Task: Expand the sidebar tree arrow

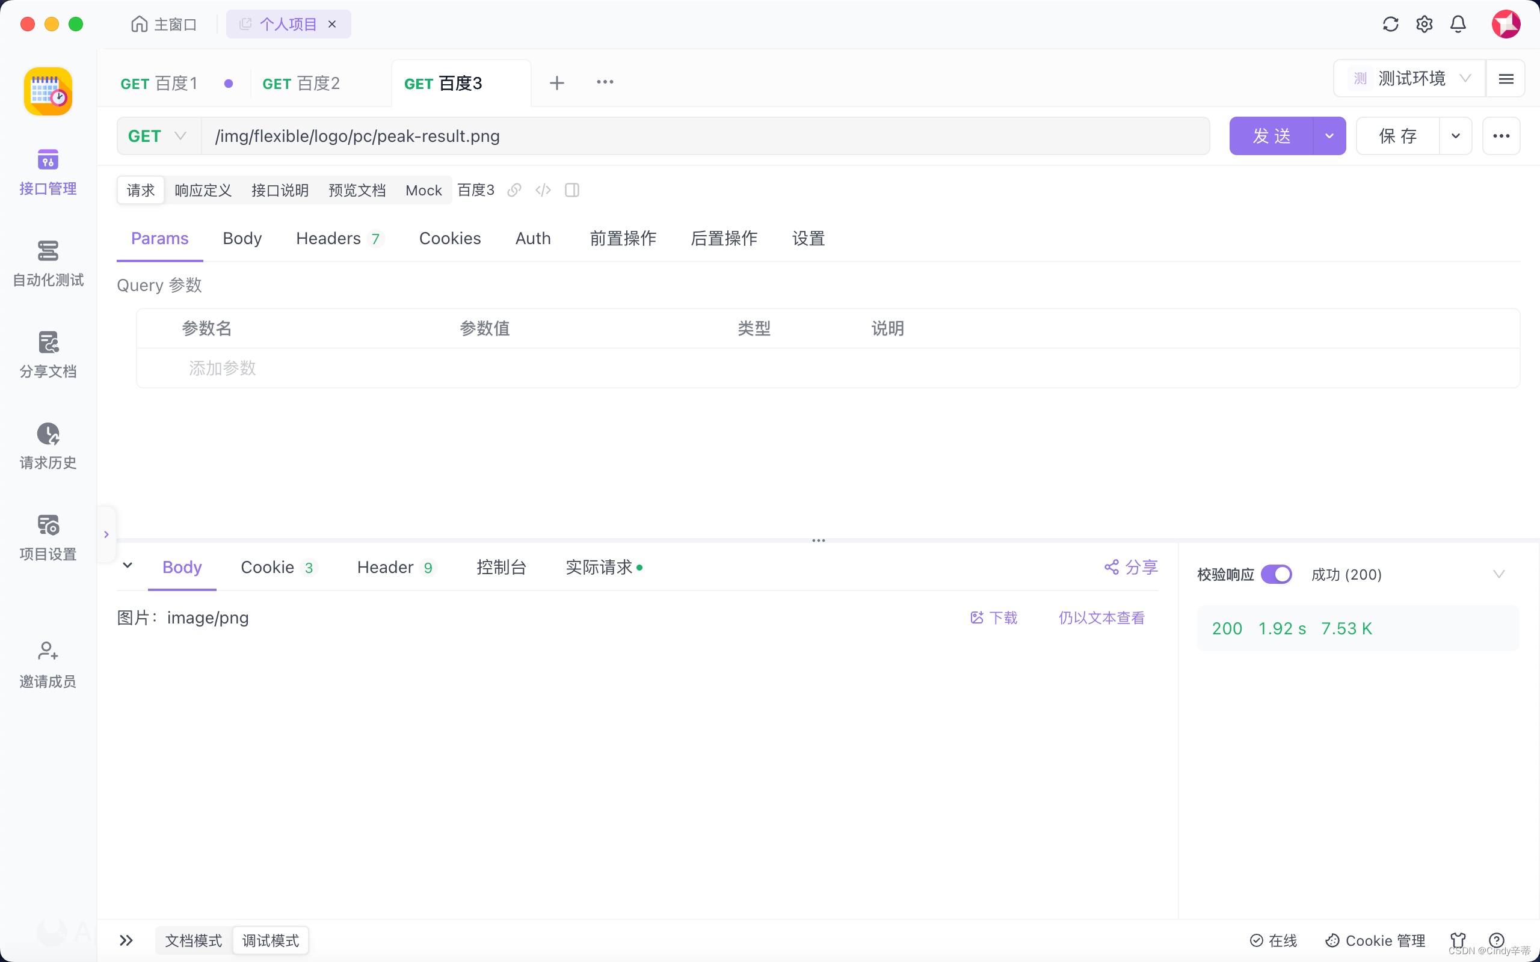Action: (106, 535)
